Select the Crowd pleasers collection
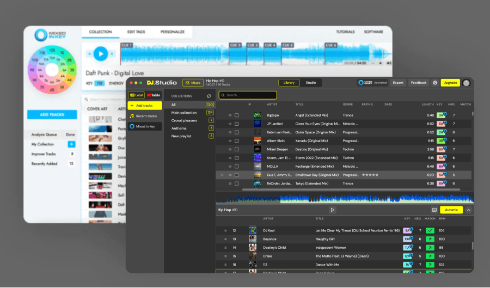The image size is (490, 288). tap(190, 120)
